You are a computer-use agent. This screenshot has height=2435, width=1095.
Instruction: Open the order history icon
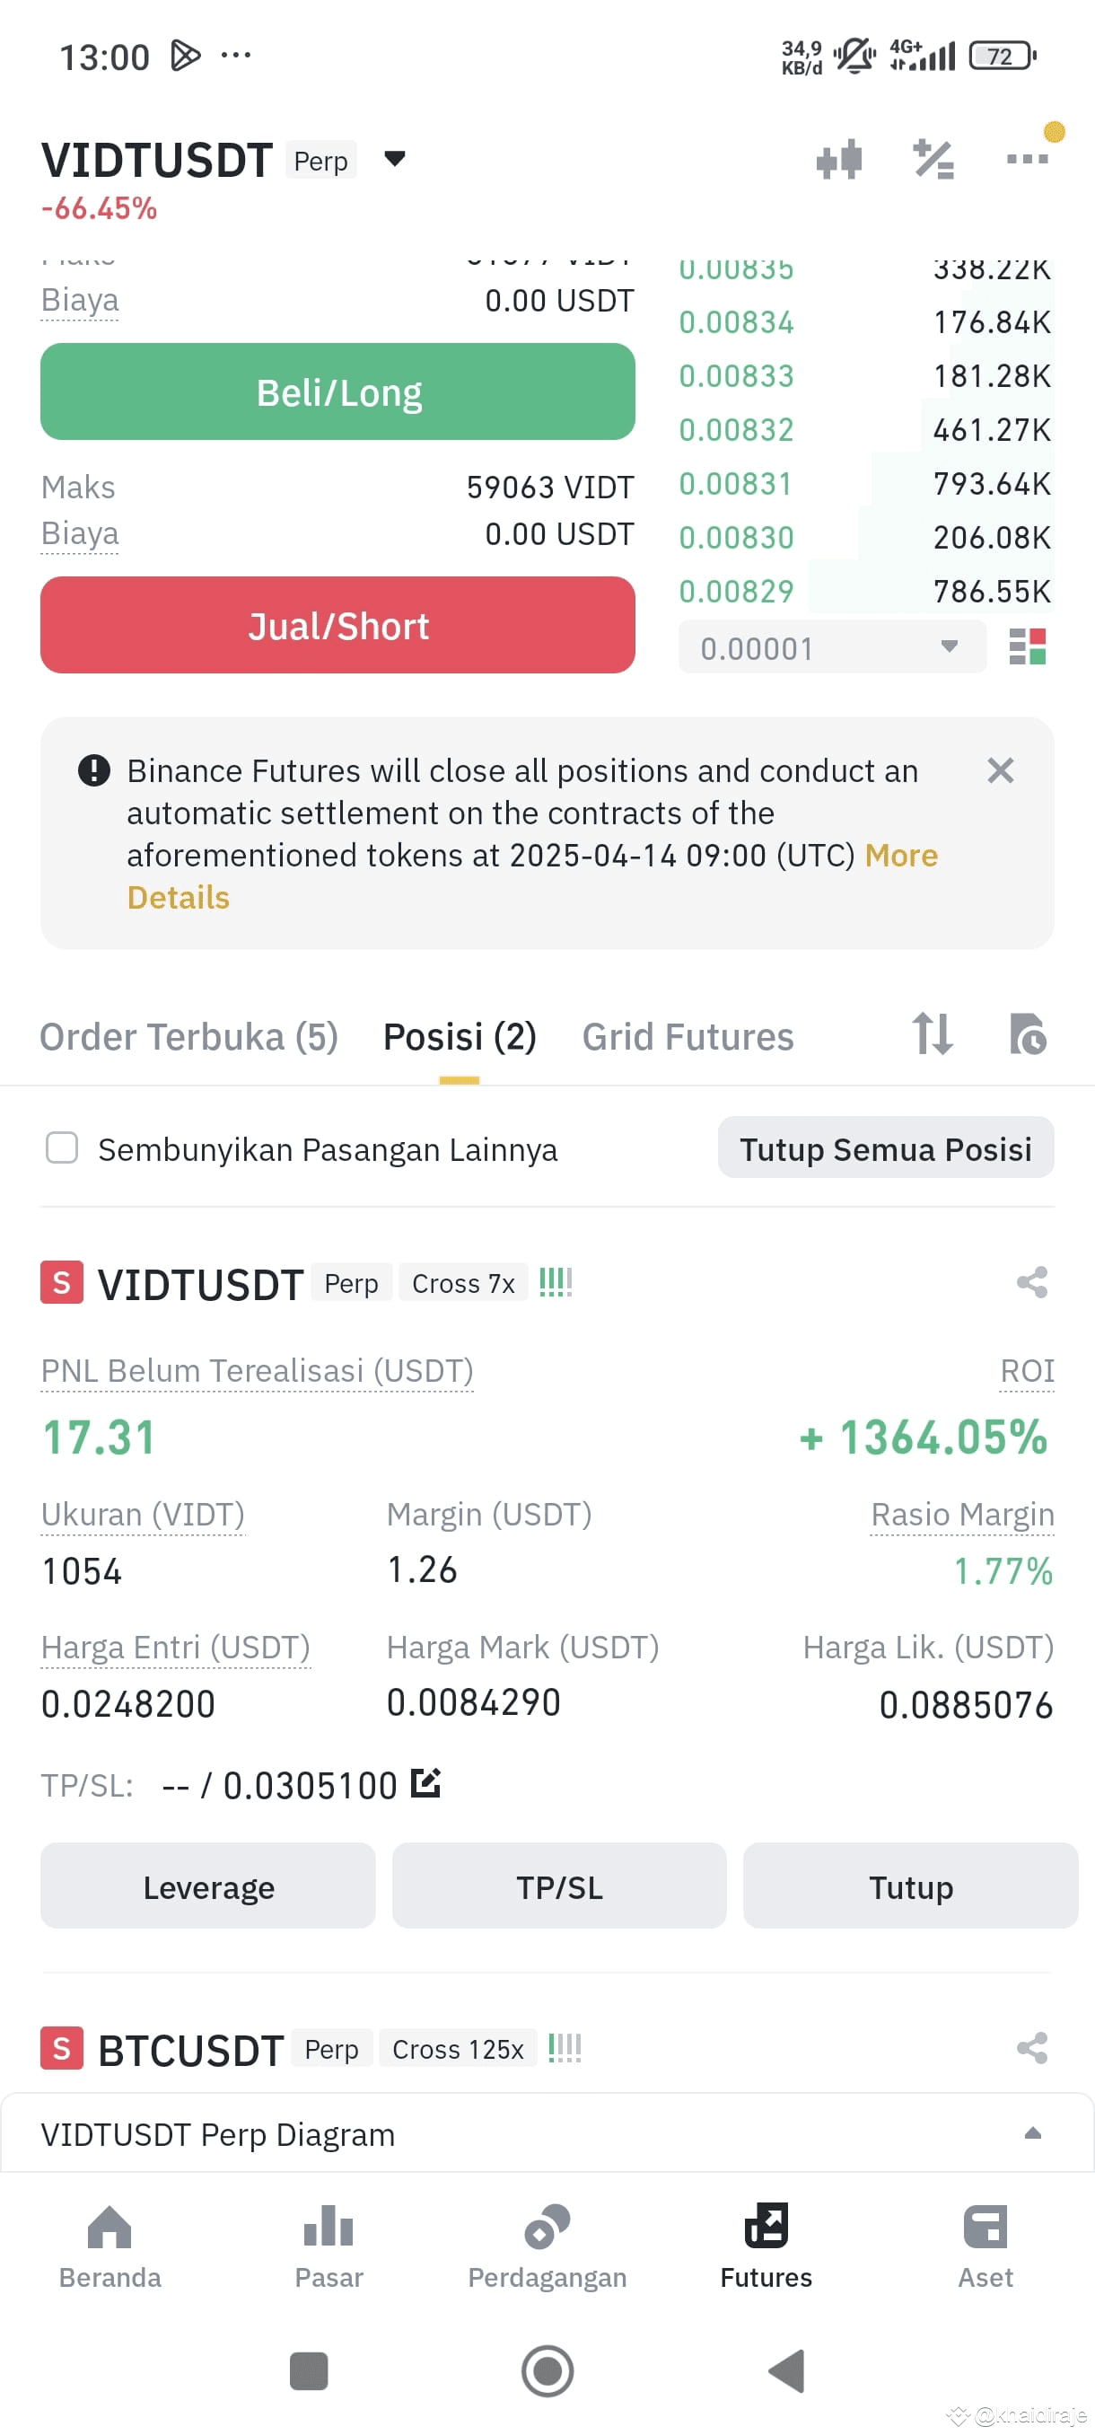pyautogui.click(x=1028, y=1033)
